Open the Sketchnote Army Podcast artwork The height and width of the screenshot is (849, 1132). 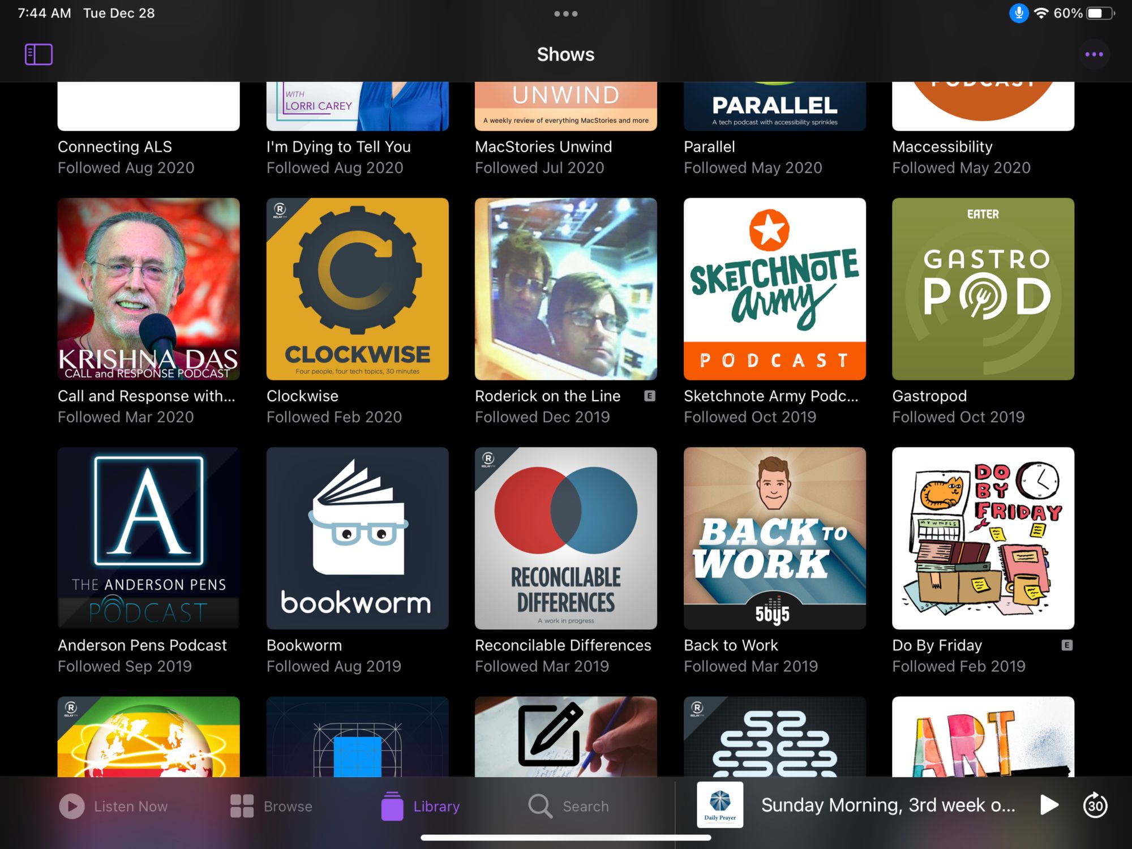click(x=775, y=289)
